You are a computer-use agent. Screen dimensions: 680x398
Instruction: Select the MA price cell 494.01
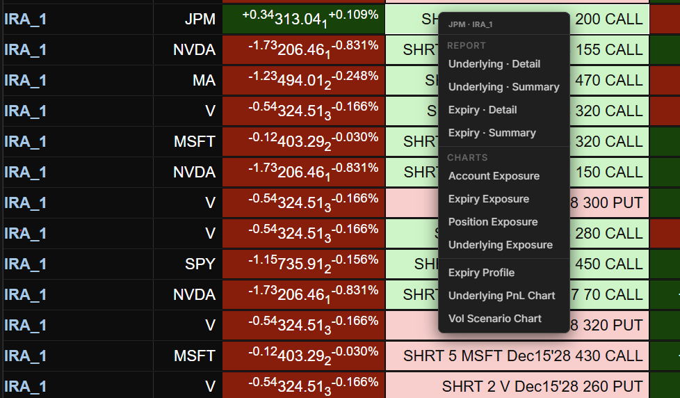[x=304, y=80]
